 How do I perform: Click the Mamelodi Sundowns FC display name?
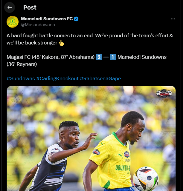[x=47, y=19]
